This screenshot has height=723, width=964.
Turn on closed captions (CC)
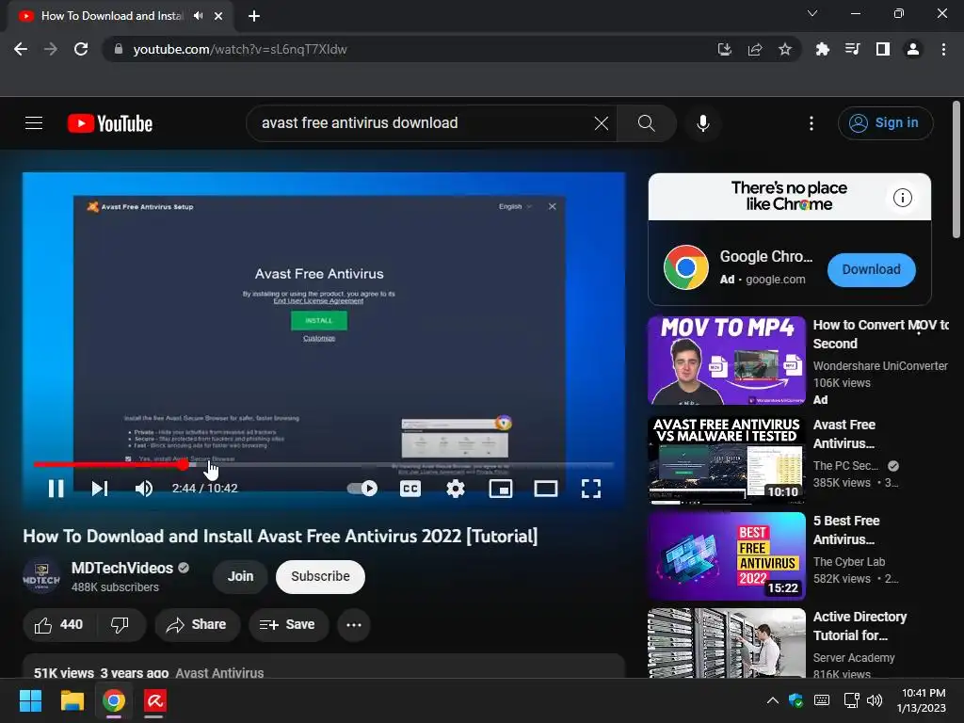point(410,489)
